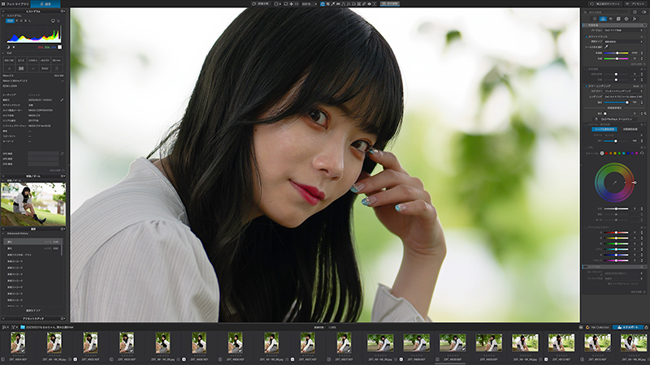Select the highlighted blue hand tool
Image resolution: width=650 pixels, height=365 pixels.
[x=323, y=4]
